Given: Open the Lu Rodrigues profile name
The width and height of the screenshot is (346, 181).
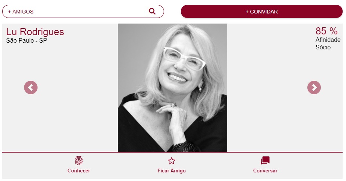Looking at the screenshot, I should click(35, 32).
